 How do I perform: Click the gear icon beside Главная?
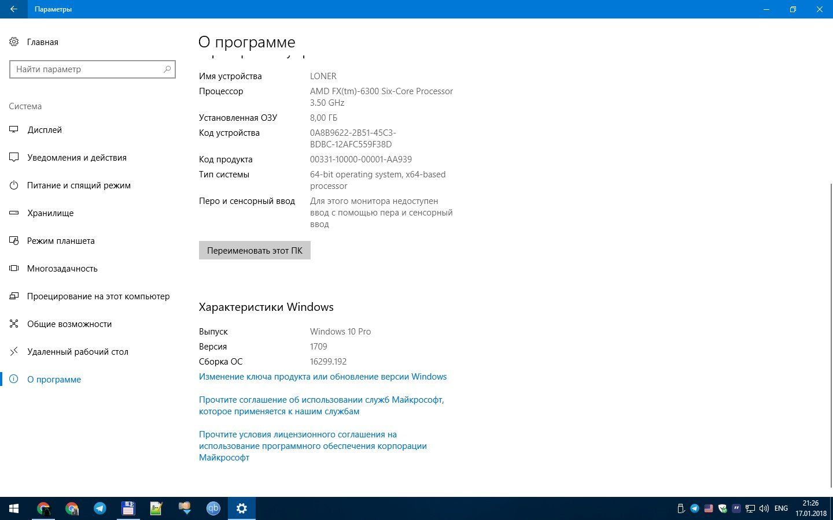click(14, 42)
